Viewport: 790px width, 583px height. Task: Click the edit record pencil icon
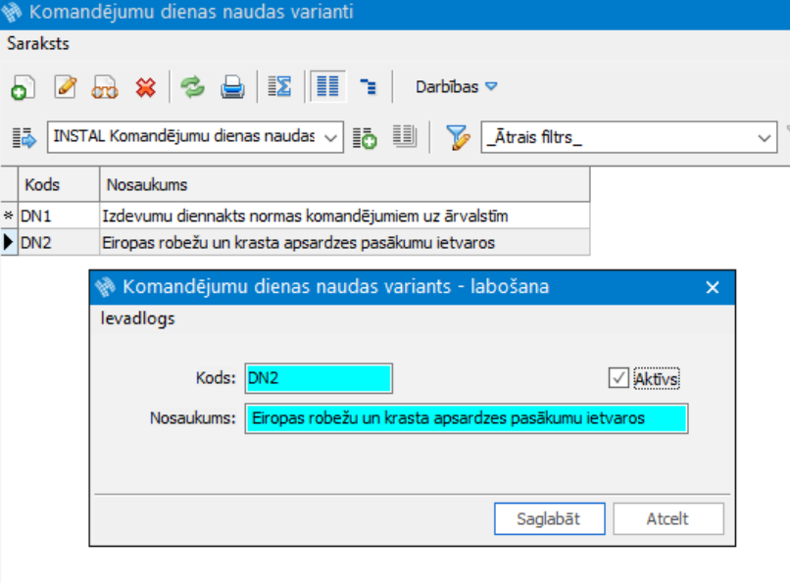pyautogui.click(x=66, y=87)
